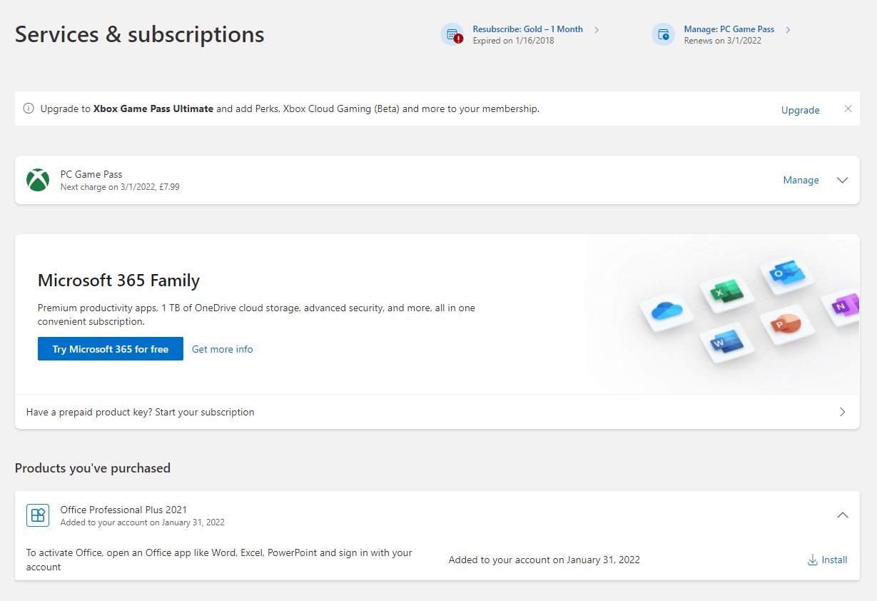Click the info icon in upgrade banner
Screen dimensions: 877x601
click(29, 109)
